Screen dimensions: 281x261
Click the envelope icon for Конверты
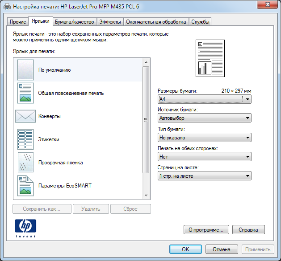25,116
